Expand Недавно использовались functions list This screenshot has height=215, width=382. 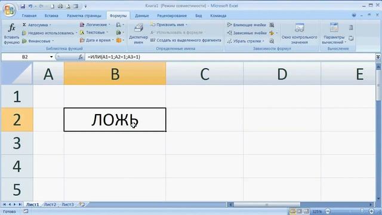click(x=50, y=33)
